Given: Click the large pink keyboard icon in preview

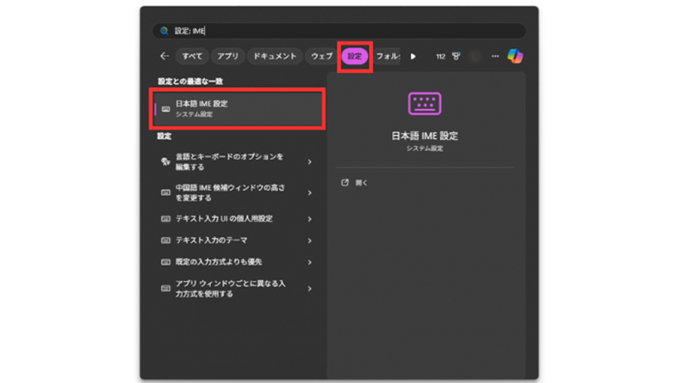Looking at the screenshot, I should pyautogui.click(x=425, y=103).
